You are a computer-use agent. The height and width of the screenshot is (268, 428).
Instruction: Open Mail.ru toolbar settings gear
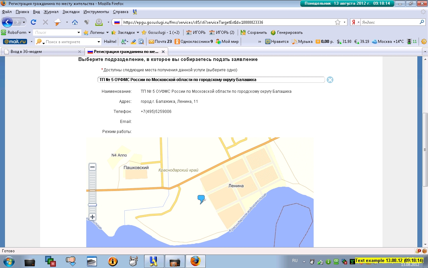[424, 42]
